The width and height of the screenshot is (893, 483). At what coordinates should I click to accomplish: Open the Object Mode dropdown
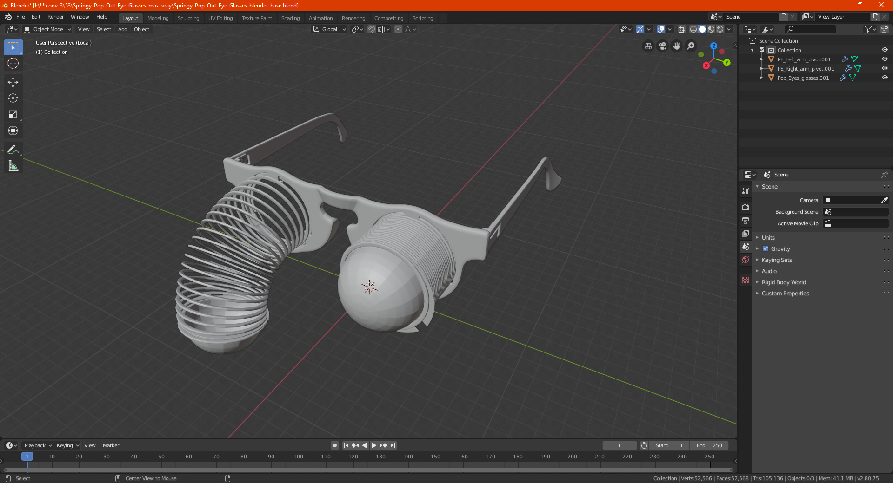pos(47,29)
